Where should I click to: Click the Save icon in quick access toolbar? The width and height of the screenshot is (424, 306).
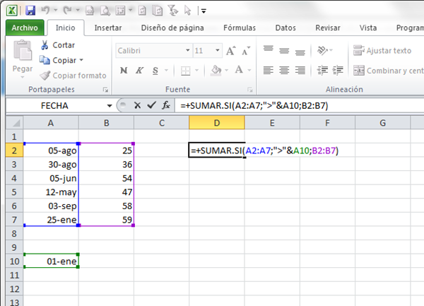pos(30,10)
